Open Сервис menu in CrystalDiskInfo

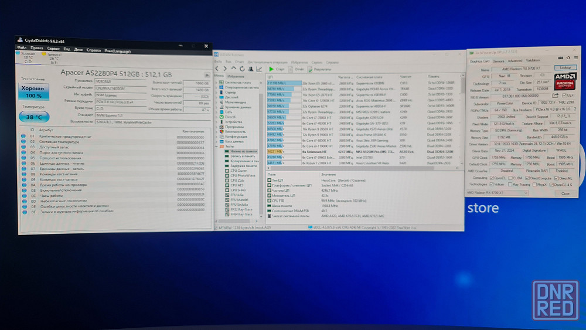click(x=53, y=49)
